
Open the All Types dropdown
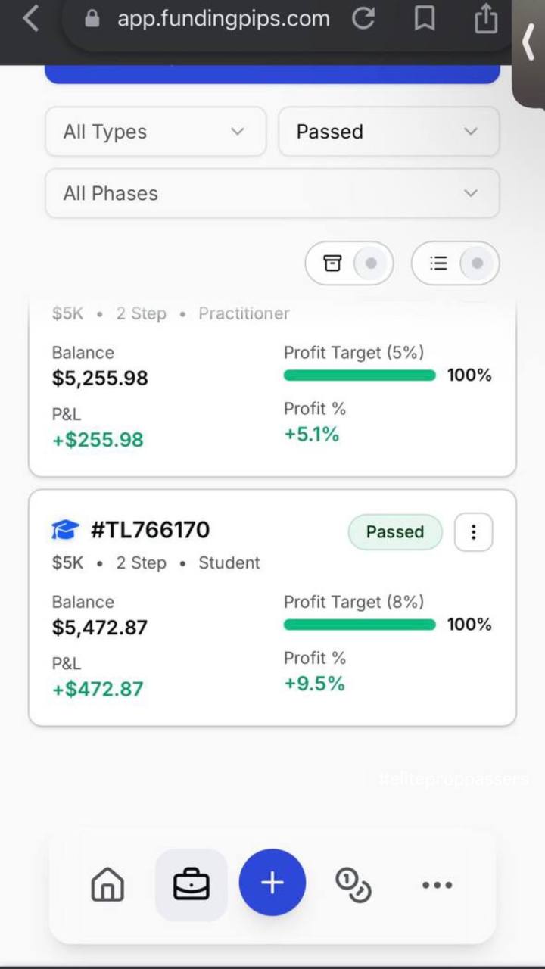click(156, 132)
